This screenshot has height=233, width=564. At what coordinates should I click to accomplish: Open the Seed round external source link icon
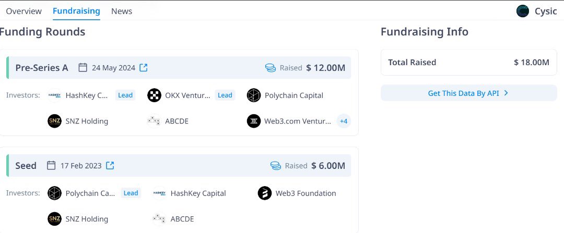point(110,166)
